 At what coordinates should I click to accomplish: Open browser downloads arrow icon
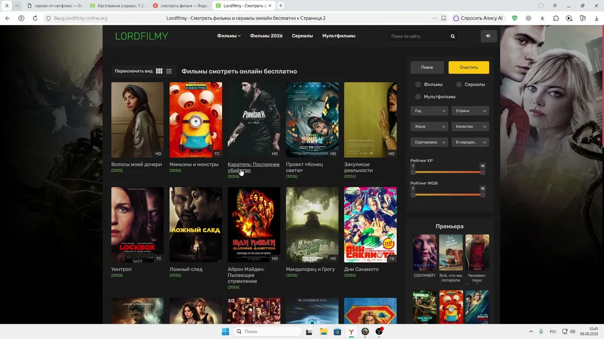(596, 18)
